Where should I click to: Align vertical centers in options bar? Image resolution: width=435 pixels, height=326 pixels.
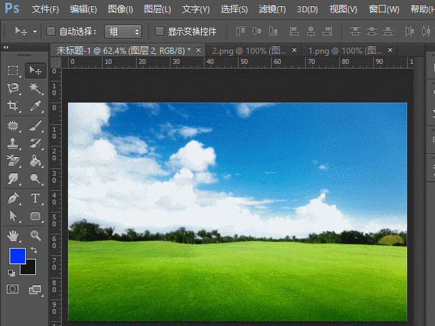(x=257, y=31)
